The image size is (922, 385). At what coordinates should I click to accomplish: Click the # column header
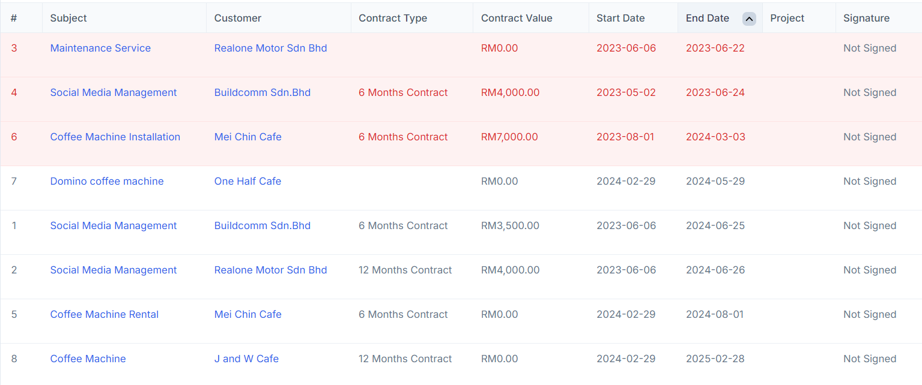tap(14, 18)
